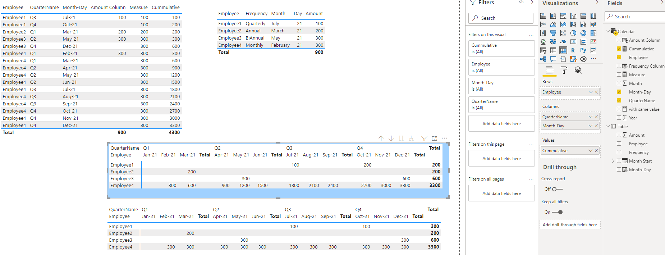The width and height of the screenshot is (665, 255).
Task: Switch to the Analytics tab
Action: point(578,70)
